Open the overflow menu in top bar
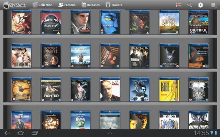 (213, 5)
